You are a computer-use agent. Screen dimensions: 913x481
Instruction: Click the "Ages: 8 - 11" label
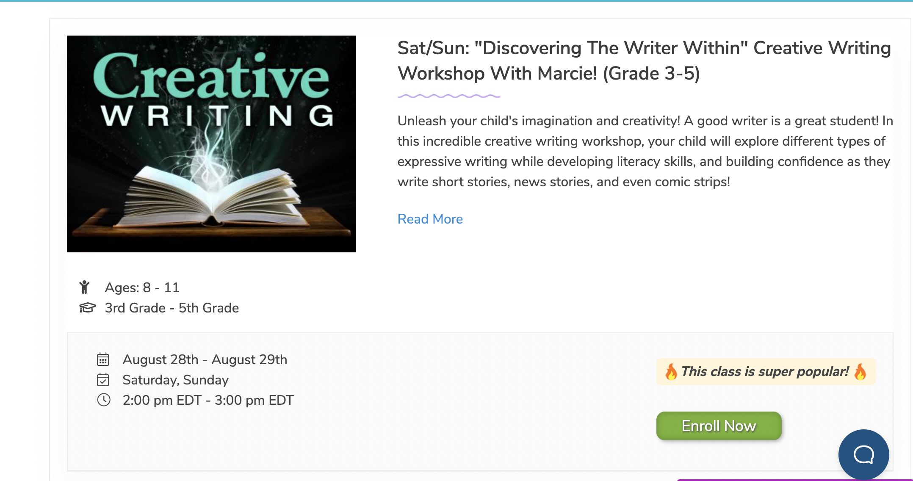[x=142, y=287]
